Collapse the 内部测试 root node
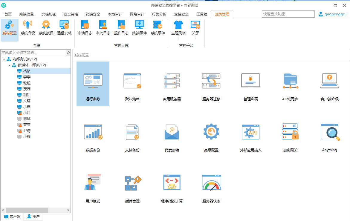 [4, 59]
